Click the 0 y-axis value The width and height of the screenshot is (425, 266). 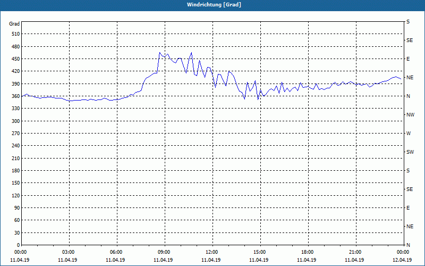point(19,245)
